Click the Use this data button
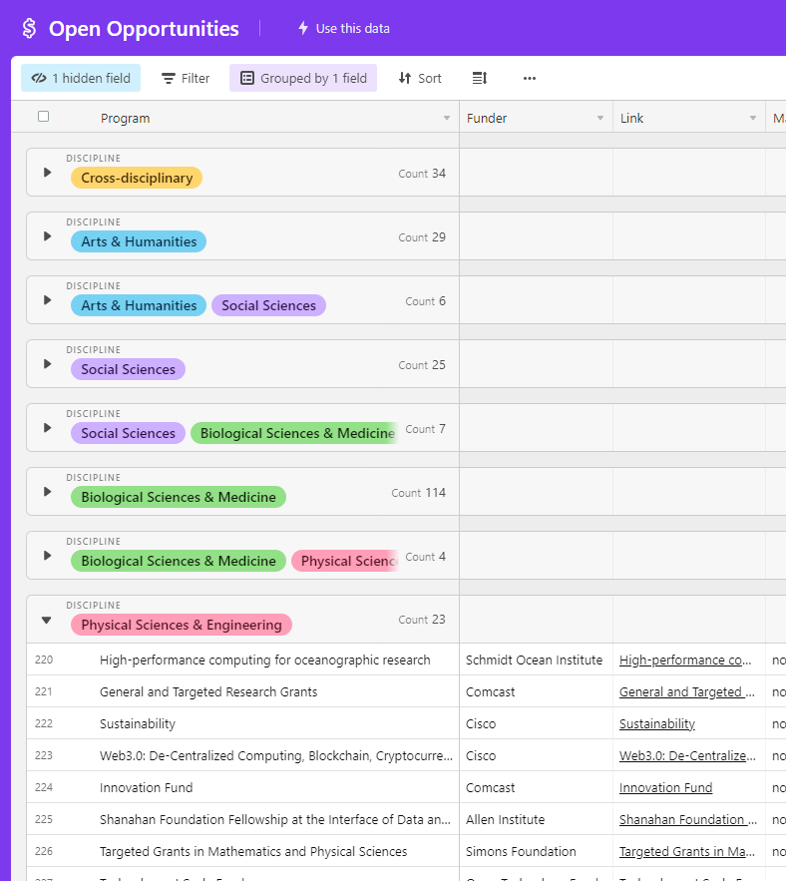This screenshot has width=786, height=881. click(x=343, y=29)
